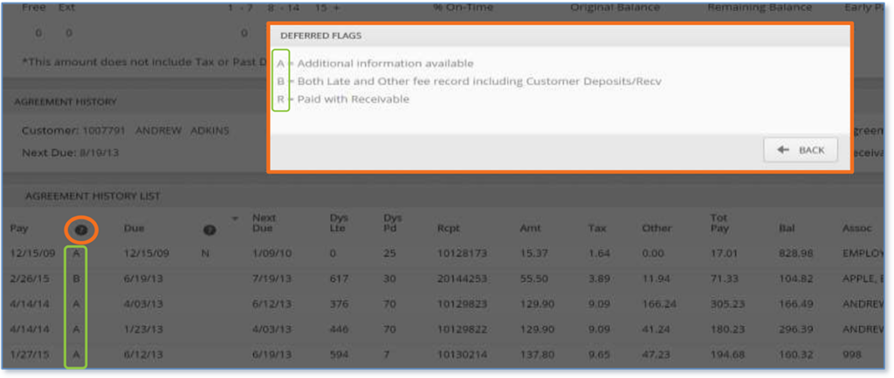Select flag B in the 2/26/15 row
This screenshot has width=894, height=378.
coord(77,278)
